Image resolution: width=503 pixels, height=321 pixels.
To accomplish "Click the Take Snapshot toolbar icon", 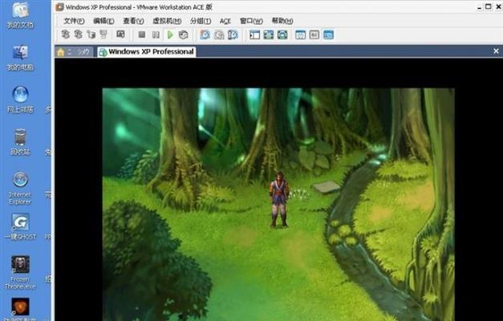I will (x=205, y=35).
